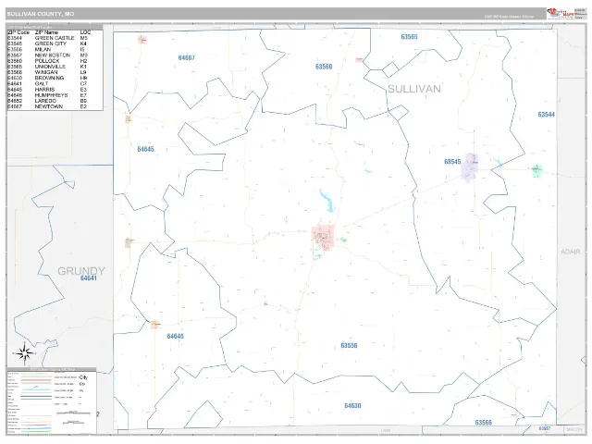This screenshot has width=592, height=444.
Task: Click ZIP label 63544 on the map
Action: click(x=547, y=115)
